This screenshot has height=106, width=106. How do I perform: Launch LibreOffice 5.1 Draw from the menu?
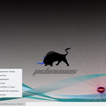click(x=11, y=87)
